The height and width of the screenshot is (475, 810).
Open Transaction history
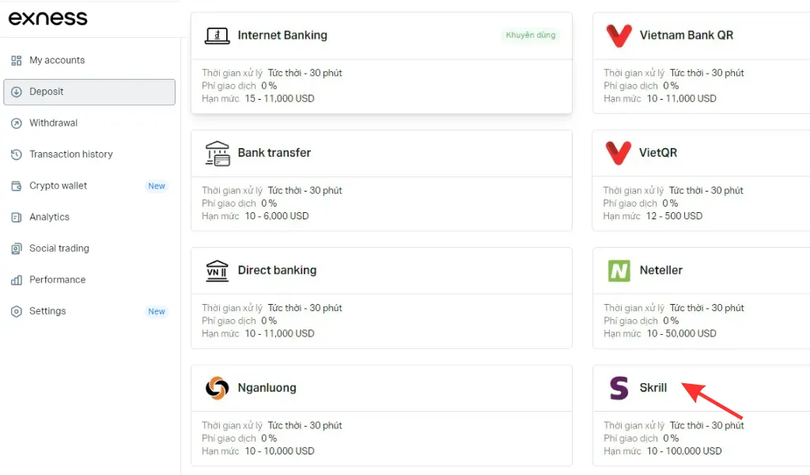(x=70, y=154)
